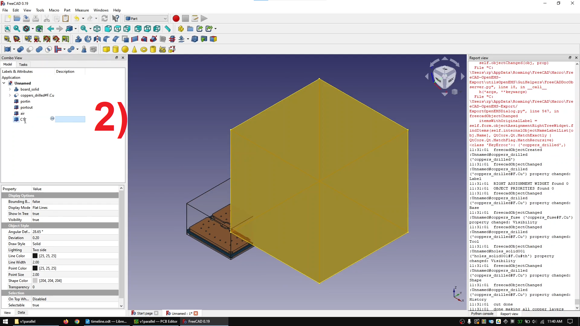Image resolution: width=580 pixels, height=326 pixels.
Task: Collapse the Unnamed document tree
Action: click(4, 83)
